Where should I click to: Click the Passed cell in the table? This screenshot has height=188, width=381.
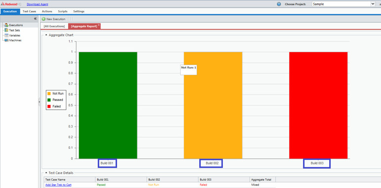[x=101, y=185]
